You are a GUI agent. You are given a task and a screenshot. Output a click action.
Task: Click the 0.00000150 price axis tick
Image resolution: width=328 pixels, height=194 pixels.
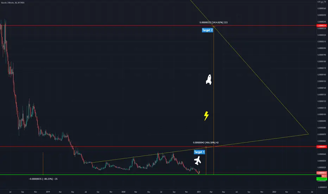pos(322,81)
